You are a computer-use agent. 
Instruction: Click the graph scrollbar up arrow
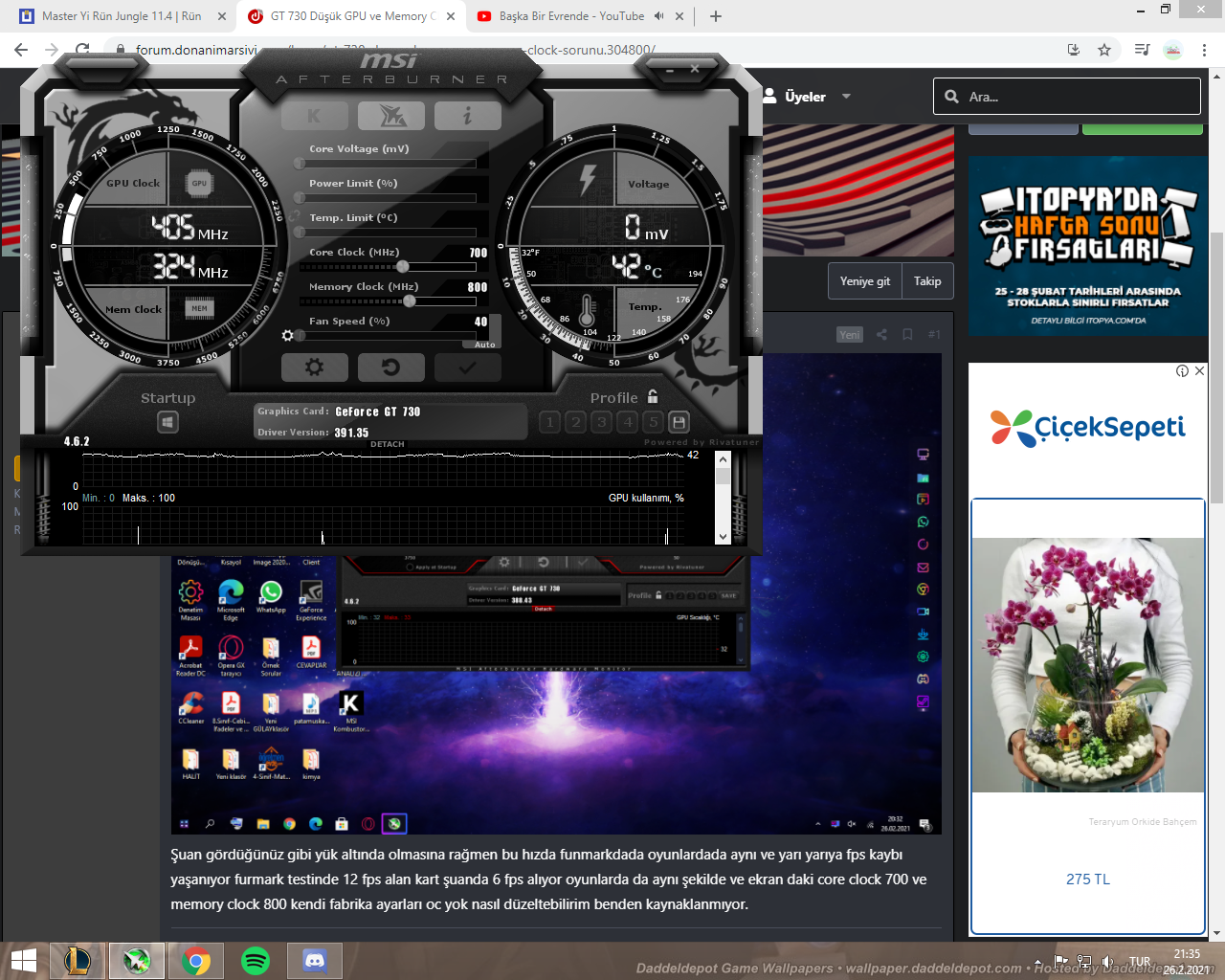pyautogui.click(x=724, y=459)
